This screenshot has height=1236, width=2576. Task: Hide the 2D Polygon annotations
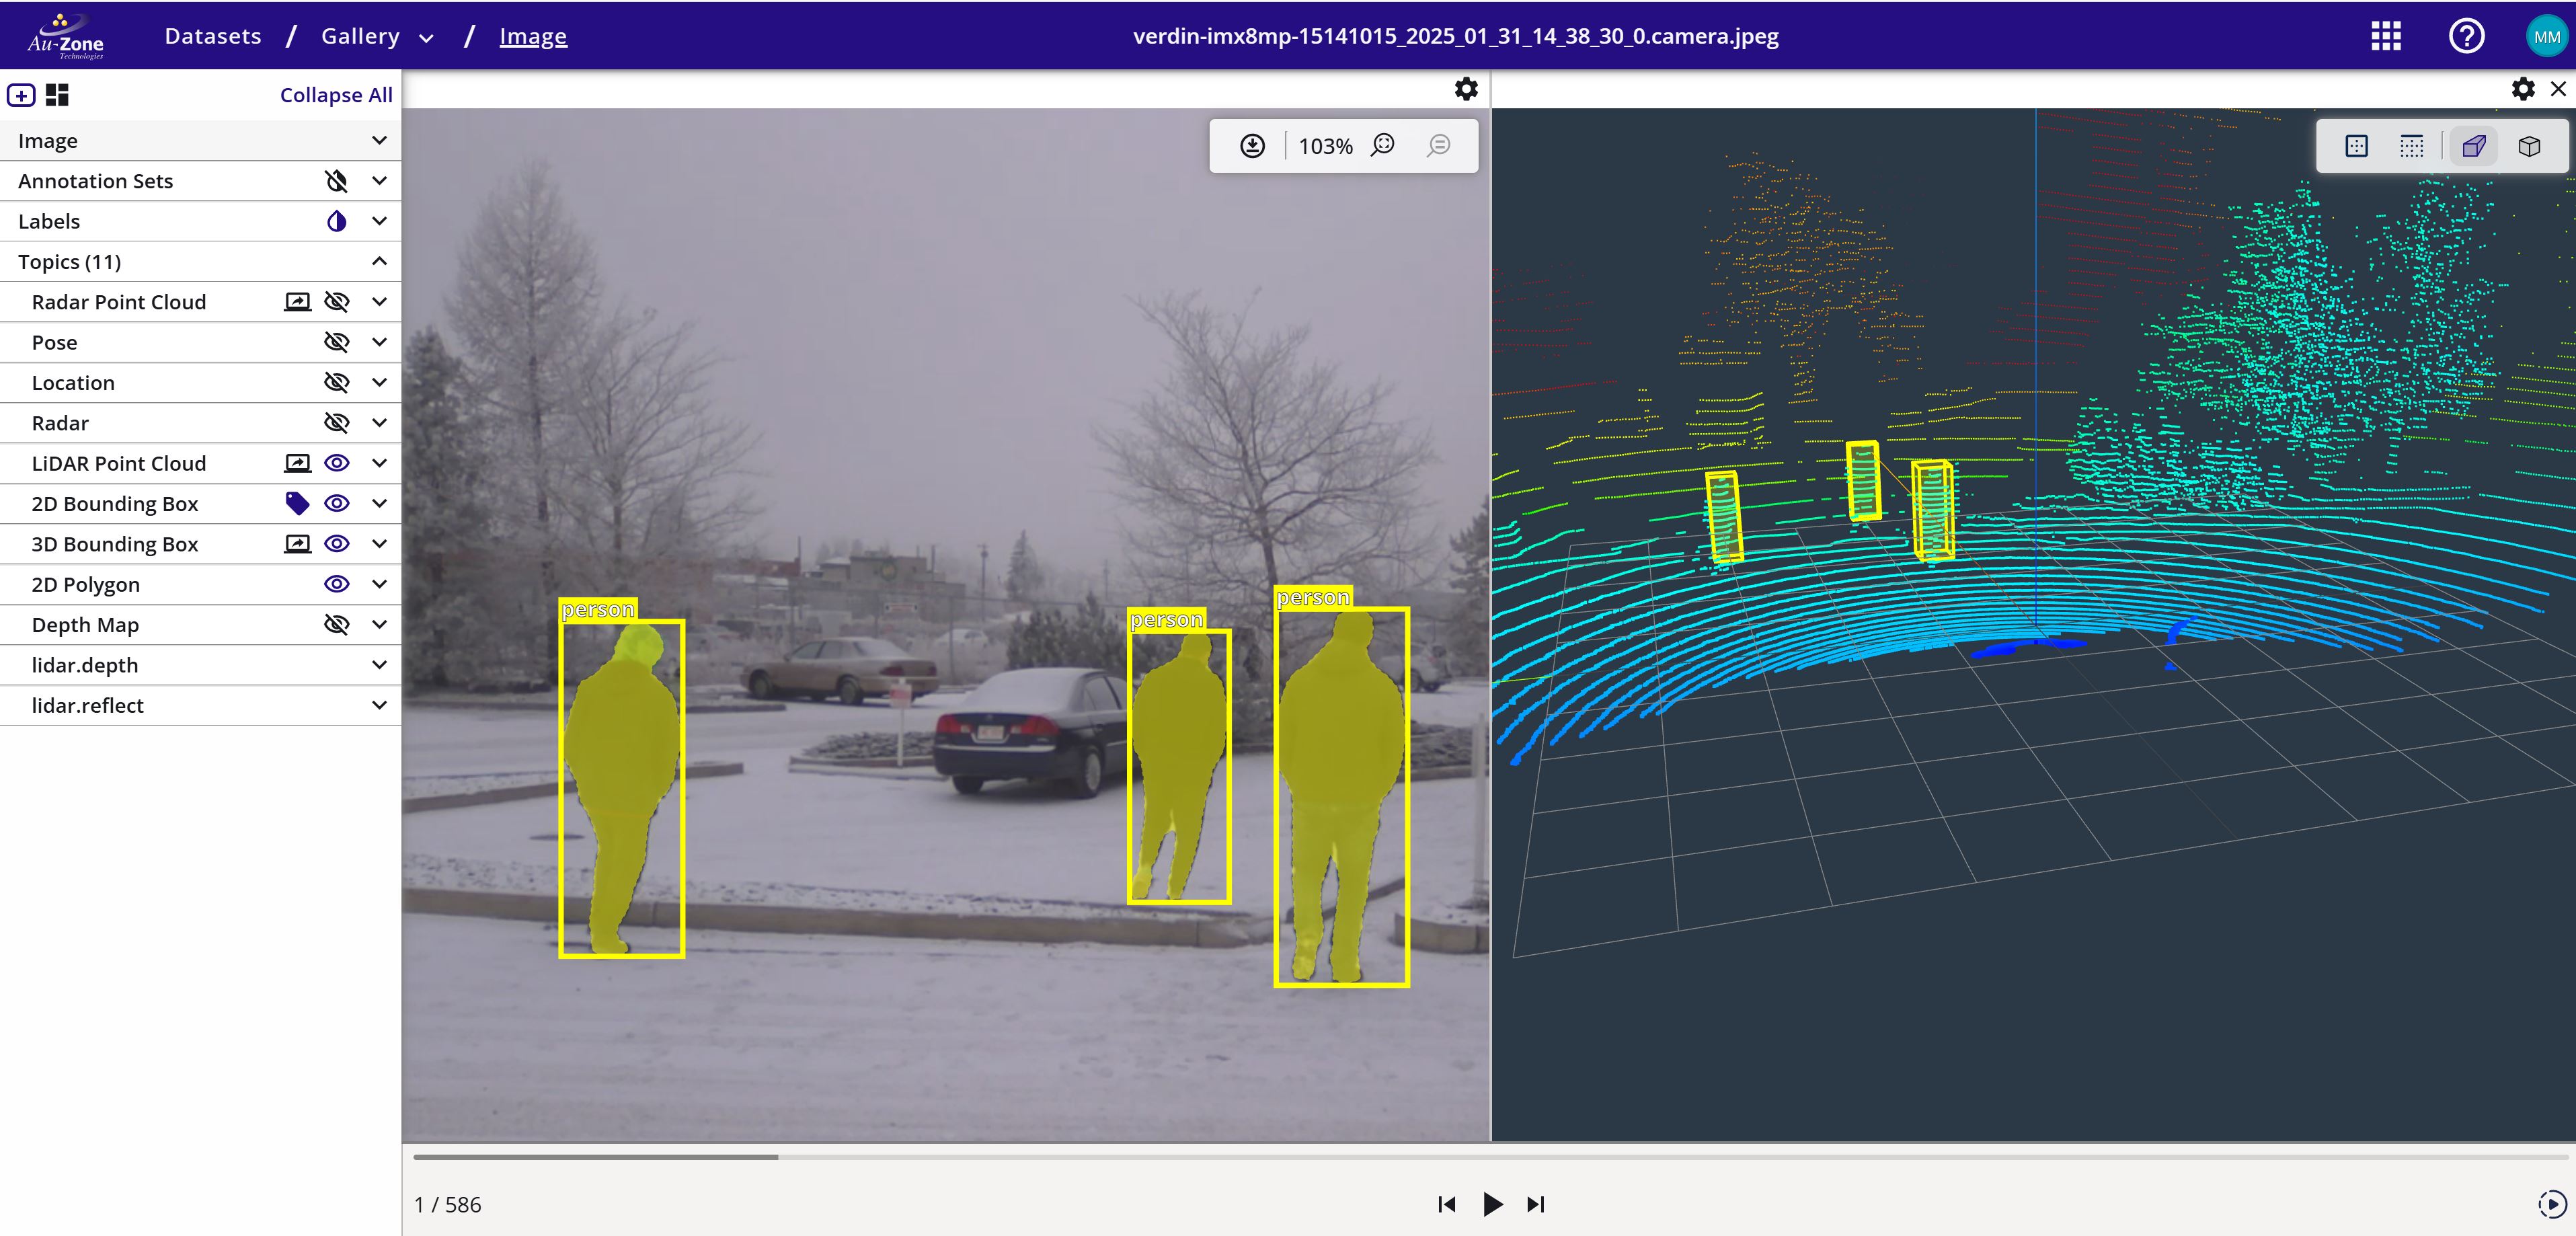pyautogui.click(x=337, y=584)
